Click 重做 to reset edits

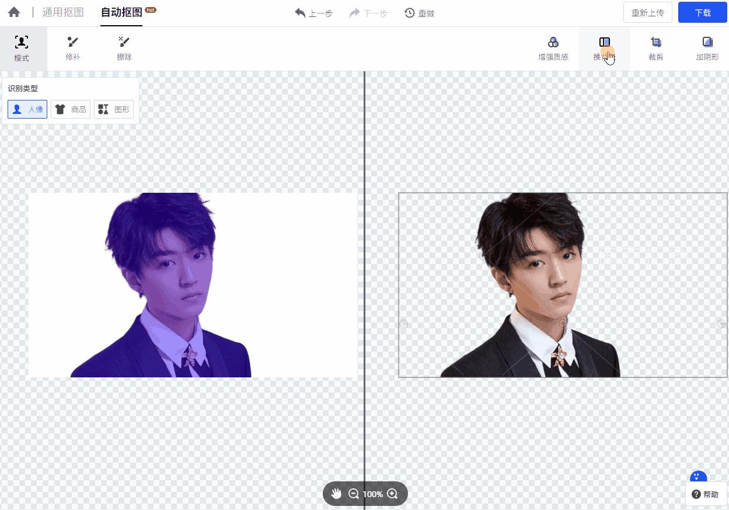pyautogui.click(x=420, y=13)
